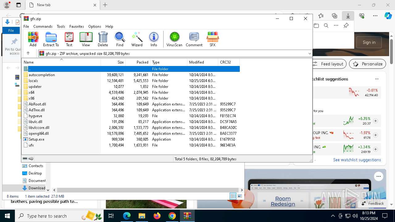
Task: Click Explorer horizontal scrollbar
Action: [x=148, y=190]
